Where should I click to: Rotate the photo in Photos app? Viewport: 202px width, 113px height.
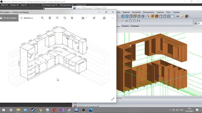click(x=65, y=18)
